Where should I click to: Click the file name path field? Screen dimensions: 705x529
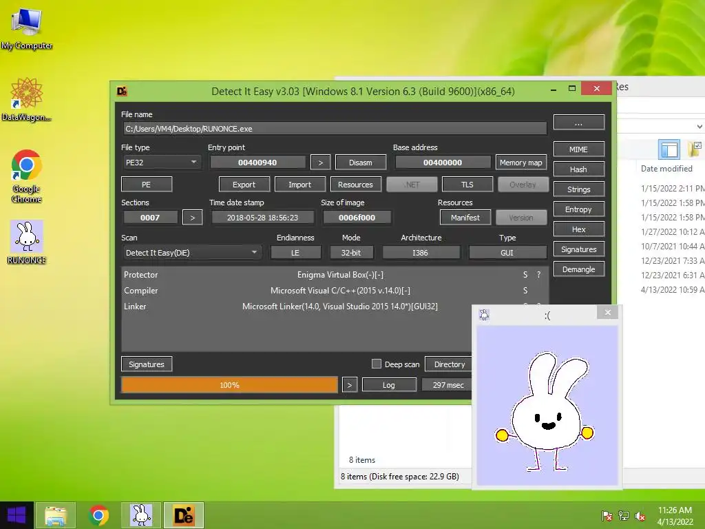[335, 129]
